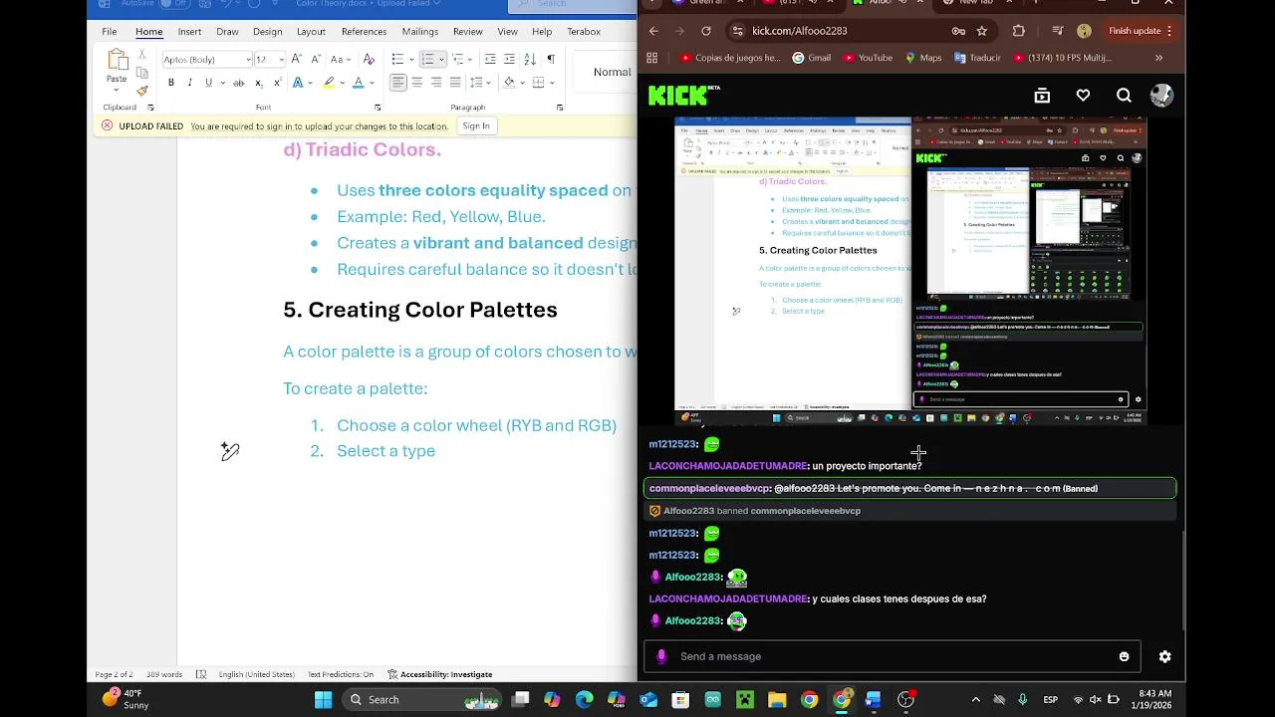Pick text highlight color marker

(x=328, y=83)
